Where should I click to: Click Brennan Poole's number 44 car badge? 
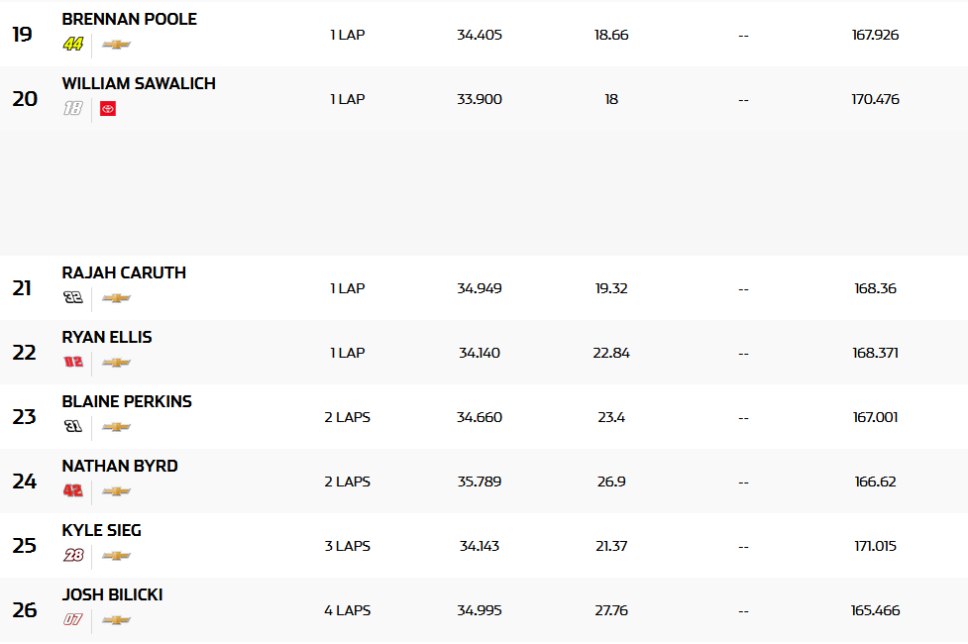(x=73, y=45)
